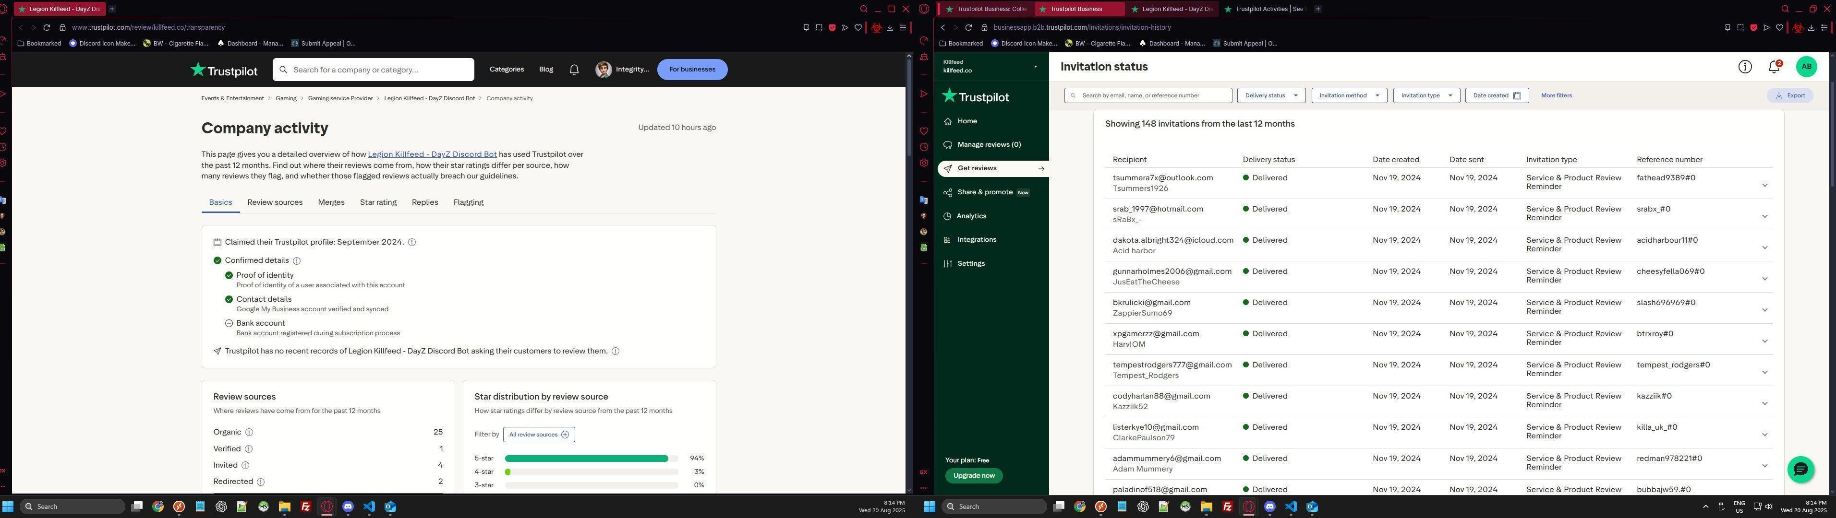Open the ad blocker shield in Company activity browser
The height and width of the screenshot is (518, 1836).
pyautogui.click(x=832, y=28)
